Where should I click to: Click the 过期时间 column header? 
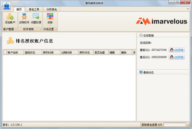69,52
